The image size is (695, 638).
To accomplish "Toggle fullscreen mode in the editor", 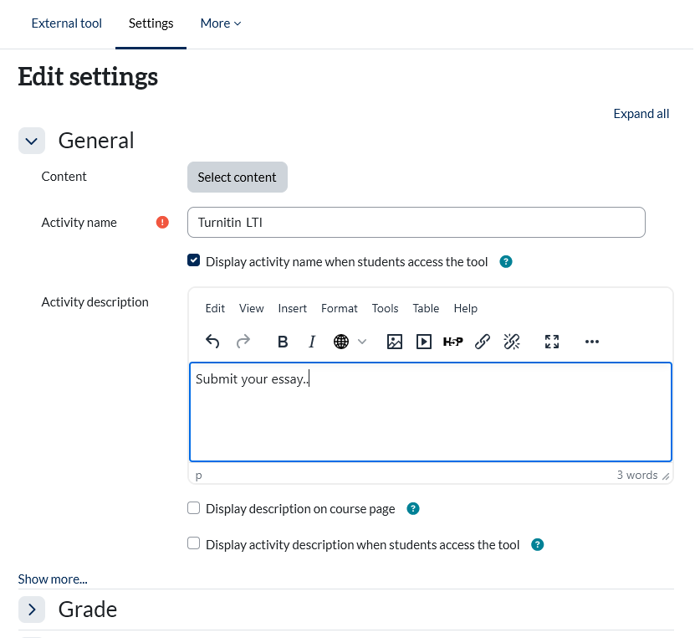I will pos(551,342).
